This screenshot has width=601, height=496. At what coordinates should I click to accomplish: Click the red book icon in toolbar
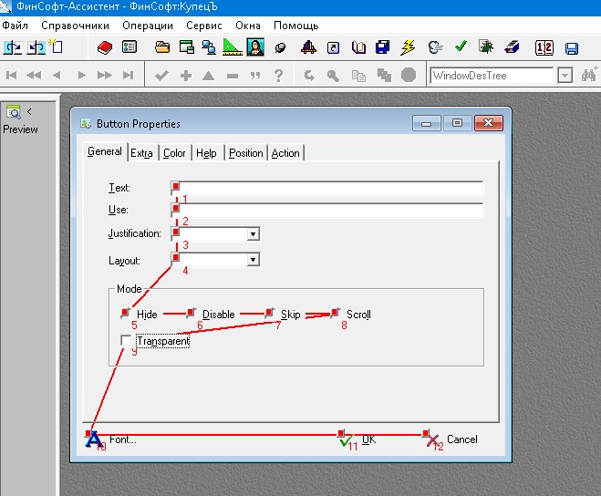pos(104,46)
